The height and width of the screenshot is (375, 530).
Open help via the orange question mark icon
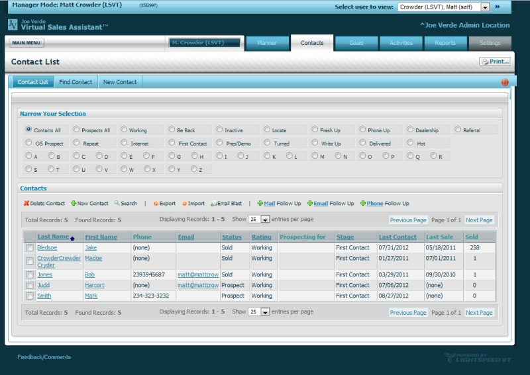(505, 83)
